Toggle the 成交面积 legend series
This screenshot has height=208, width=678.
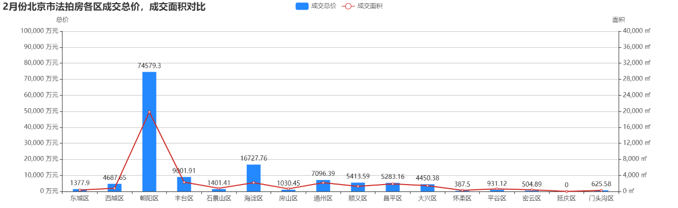[x=362, y=6]
